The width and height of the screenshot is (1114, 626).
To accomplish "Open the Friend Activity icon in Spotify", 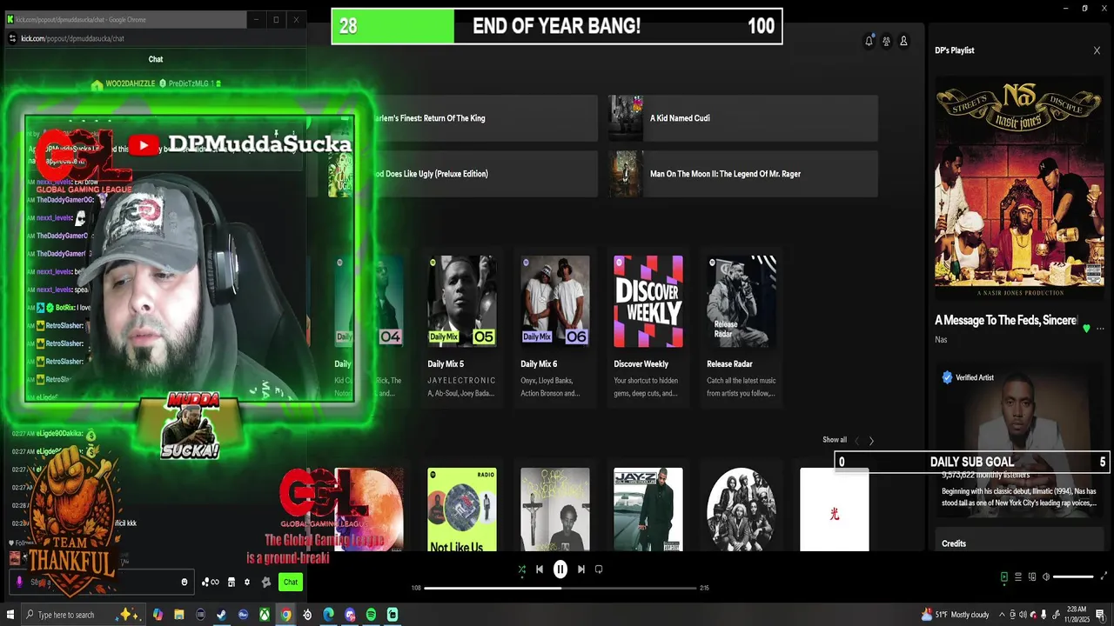I will 886,41.
